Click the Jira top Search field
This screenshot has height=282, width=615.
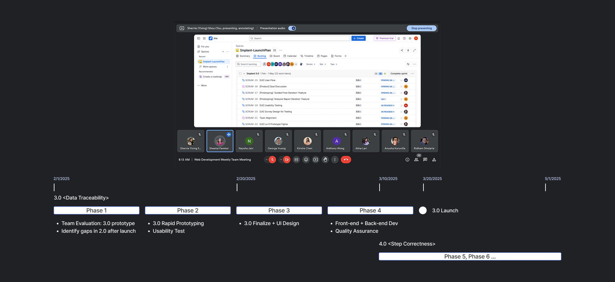coord(300,38)
